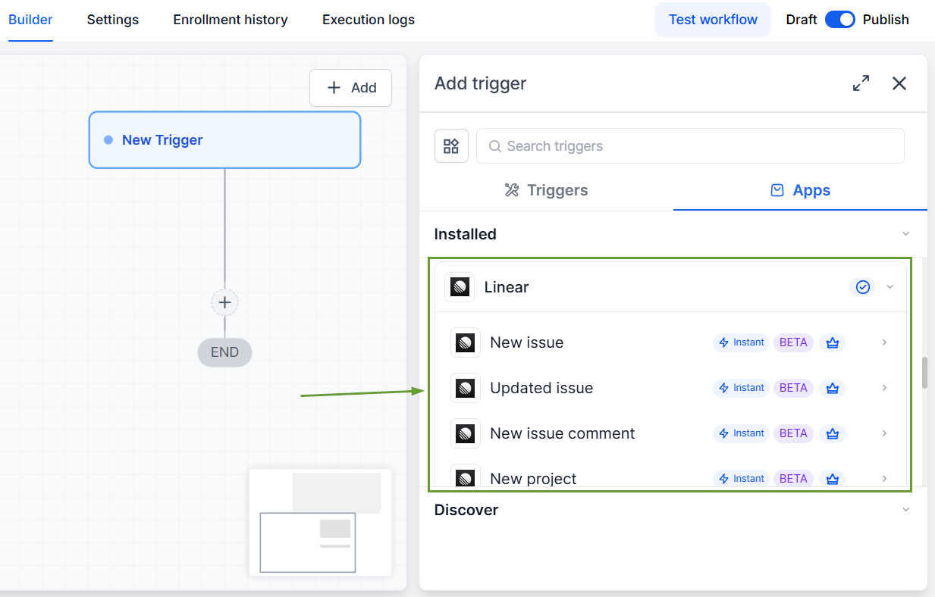Click the Linear connected checkmark badge
935x597 pixels.
click(862, 287)
